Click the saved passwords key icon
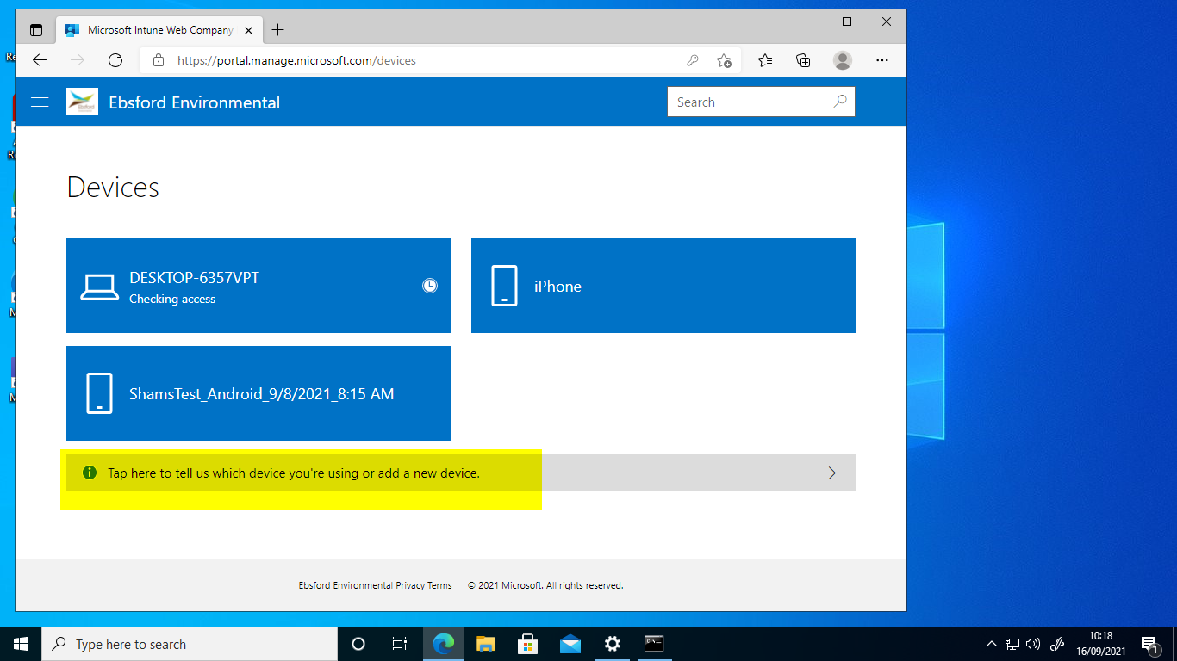 pos(692,60)
